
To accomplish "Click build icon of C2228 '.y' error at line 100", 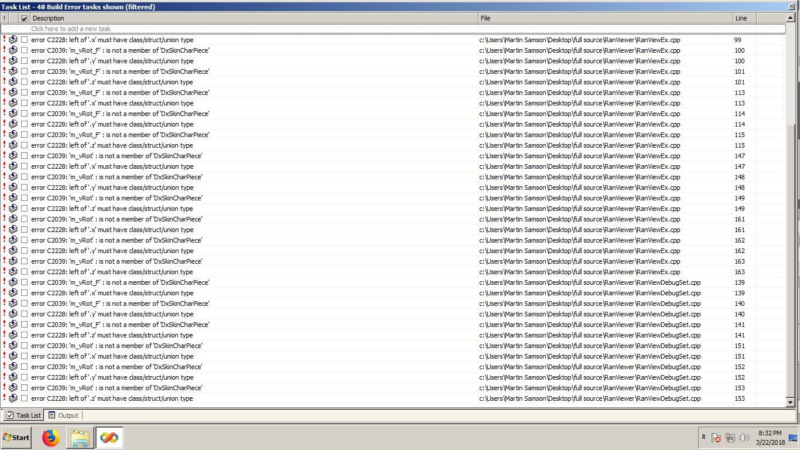I will click(13, 61).
